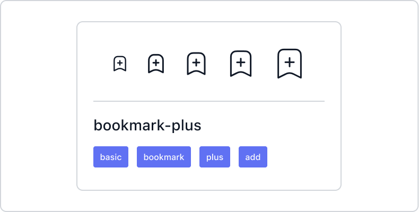This screenshot has height=212, width=419.
Task: Open the "plus" tag
Action: [215, 157]
